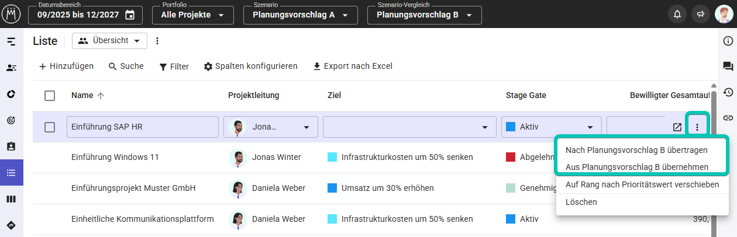Open the user profile avatar
Image resolution: width=737 pixels, height=237 pixels.
tap(724, 14)
